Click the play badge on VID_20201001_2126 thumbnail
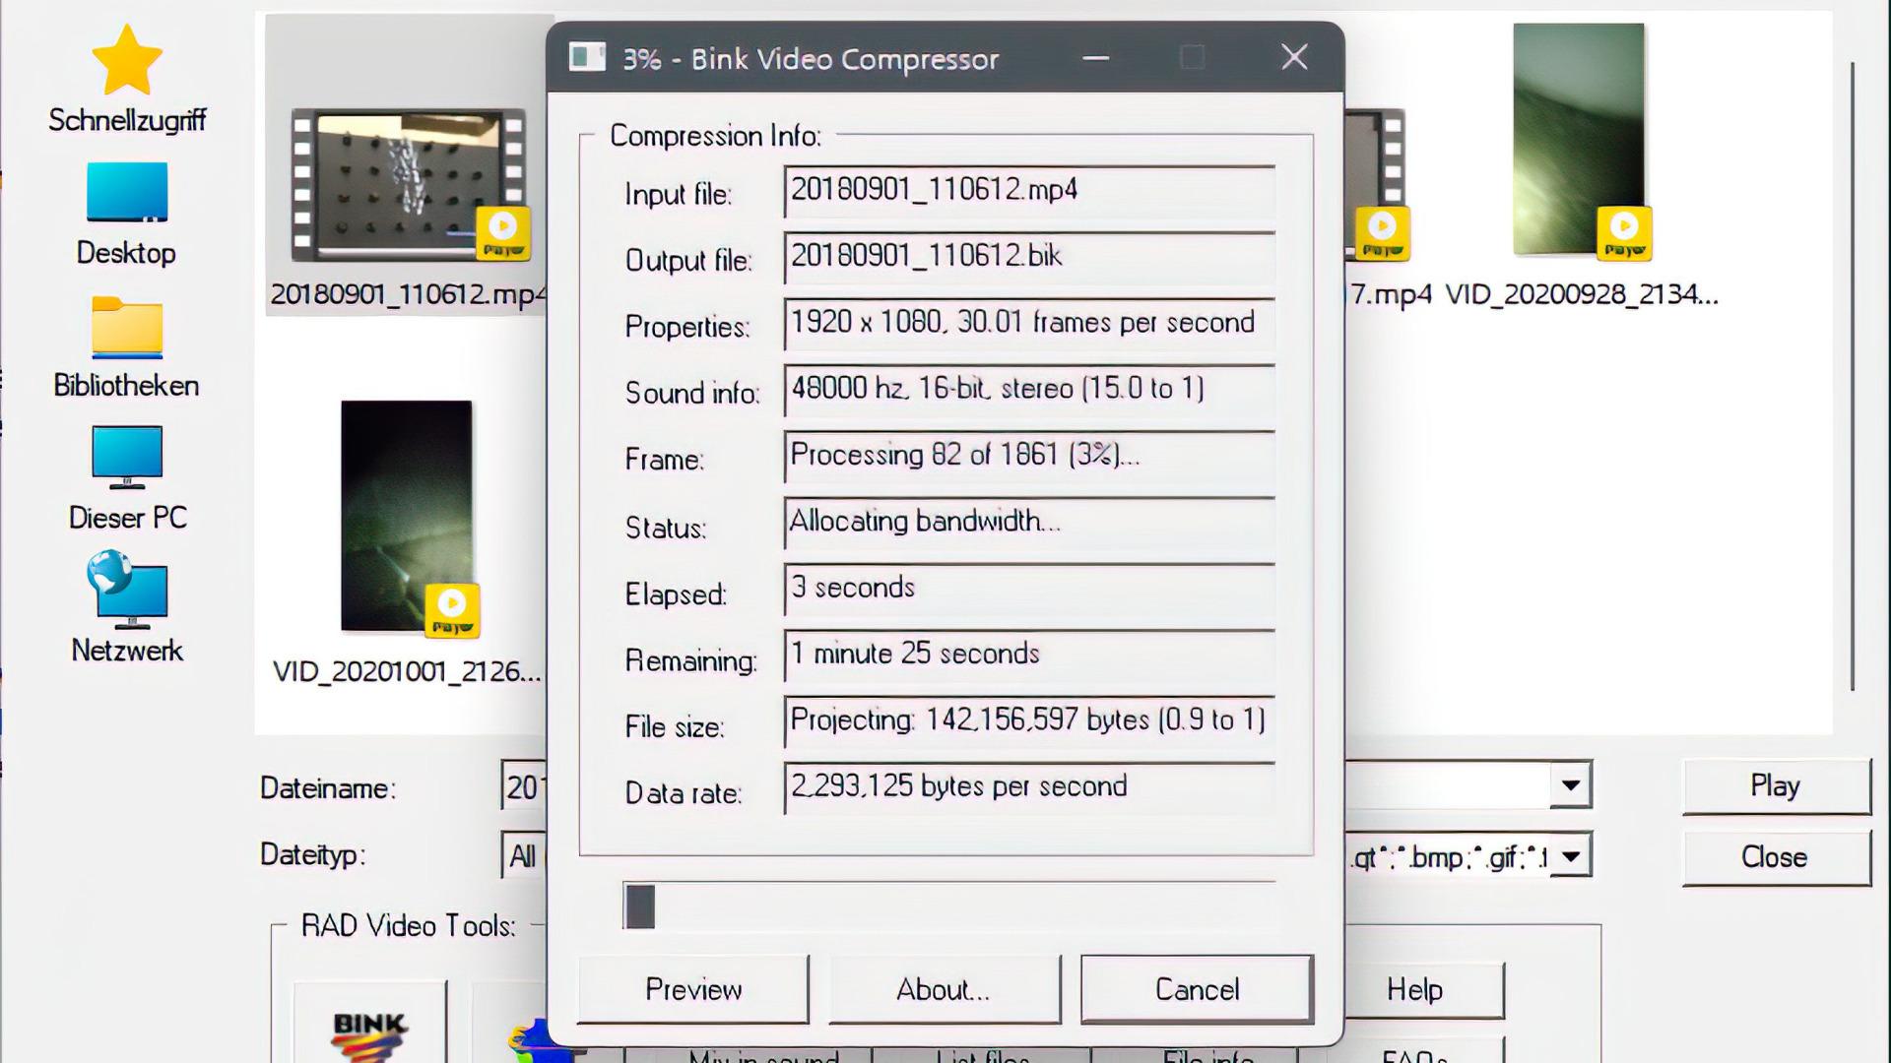The height and width of the screenshot is (1063, 1891). (x=452, y=610)
